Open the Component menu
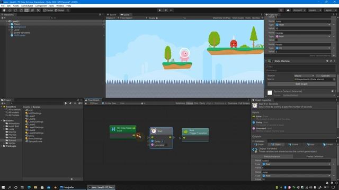 pos(41,6)
